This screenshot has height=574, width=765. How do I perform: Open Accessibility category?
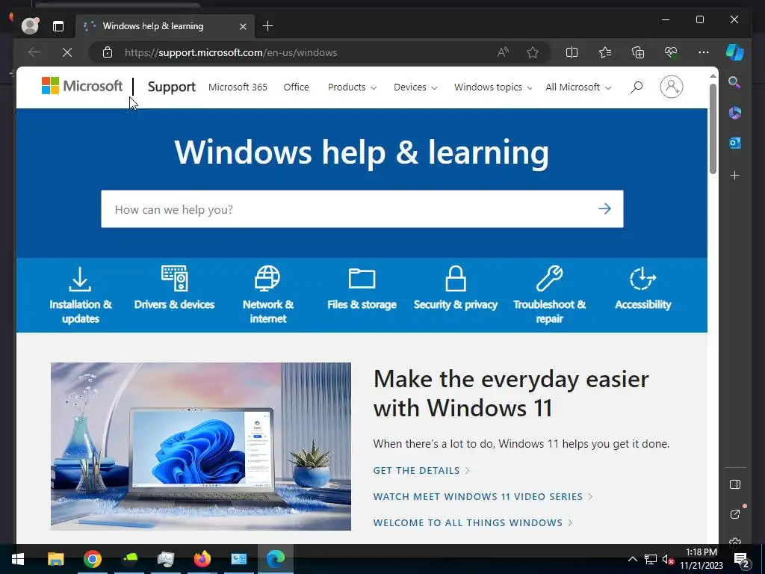tap(643, 288)
